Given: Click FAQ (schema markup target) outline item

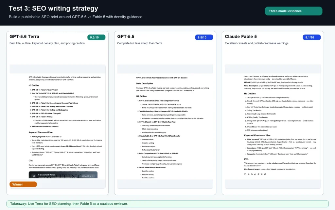Looking at the screenshot, I should (x=257, y=130).
